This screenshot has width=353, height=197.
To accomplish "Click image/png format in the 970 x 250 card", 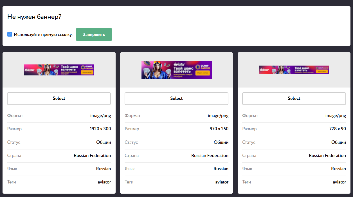I will pos(218,116).
